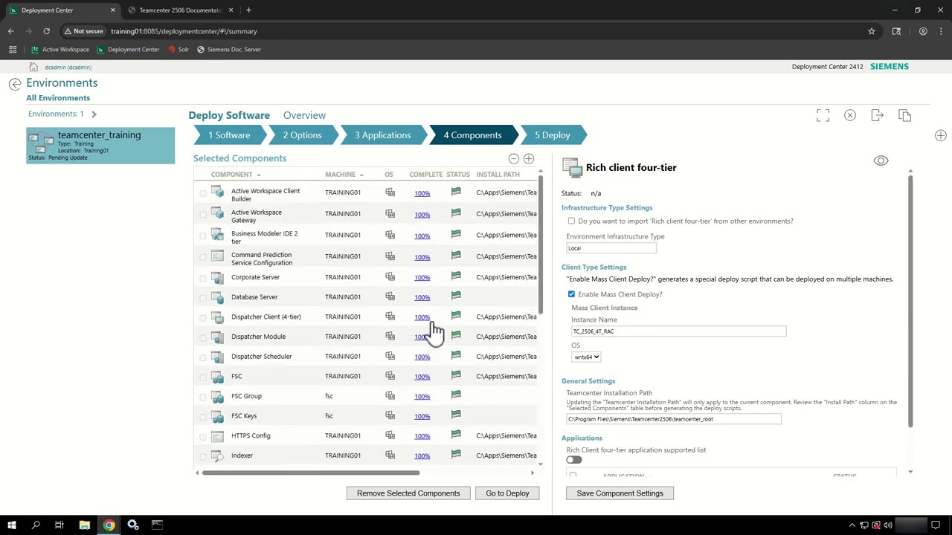The height and width of the screenshot is (535, 952).
Task: Check the Active Workspace Client Builder row checkbox
Action: [x=203, y=193]
